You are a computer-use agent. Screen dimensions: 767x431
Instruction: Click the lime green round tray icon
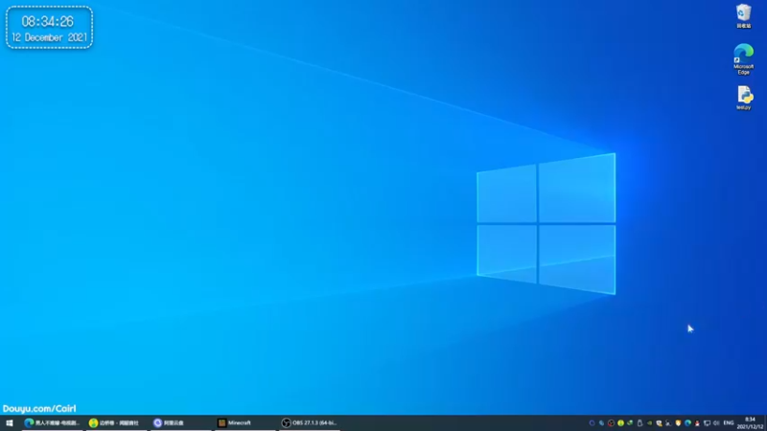(x=620, y=423)
